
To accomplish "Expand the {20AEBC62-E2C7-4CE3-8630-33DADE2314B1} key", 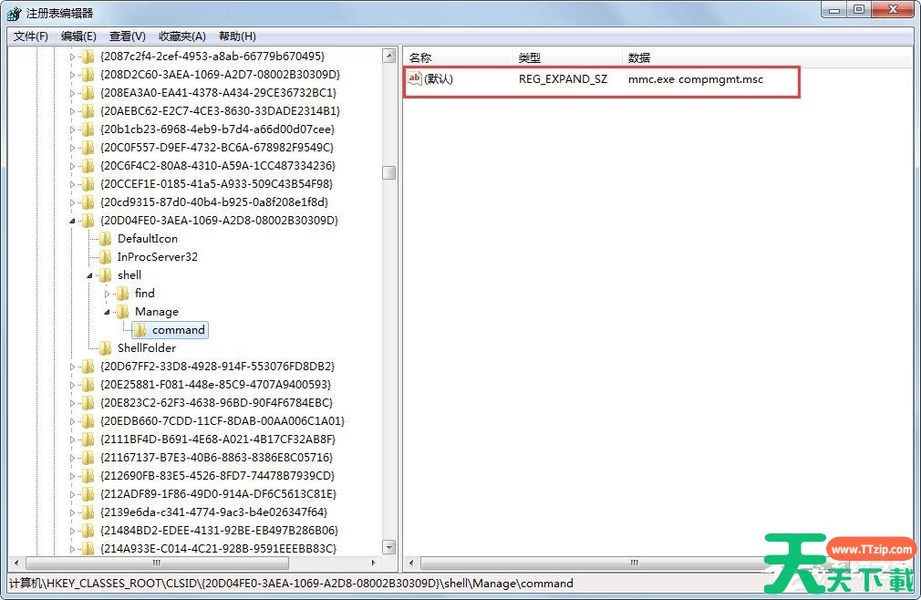I will click(72, 111).
